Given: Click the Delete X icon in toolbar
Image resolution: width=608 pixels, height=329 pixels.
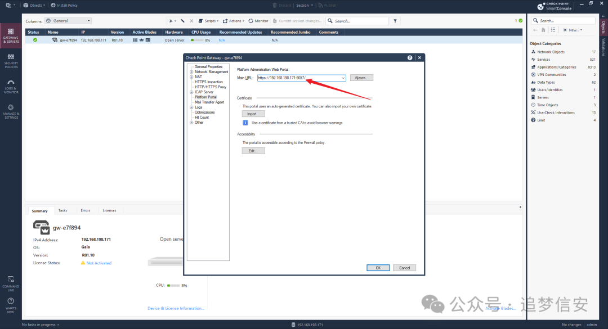Looking at the screenshot, I should click(191, 21).
